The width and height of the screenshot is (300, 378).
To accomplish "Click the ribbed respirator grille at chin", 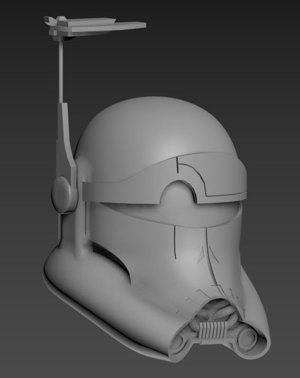I will point(213,329).
